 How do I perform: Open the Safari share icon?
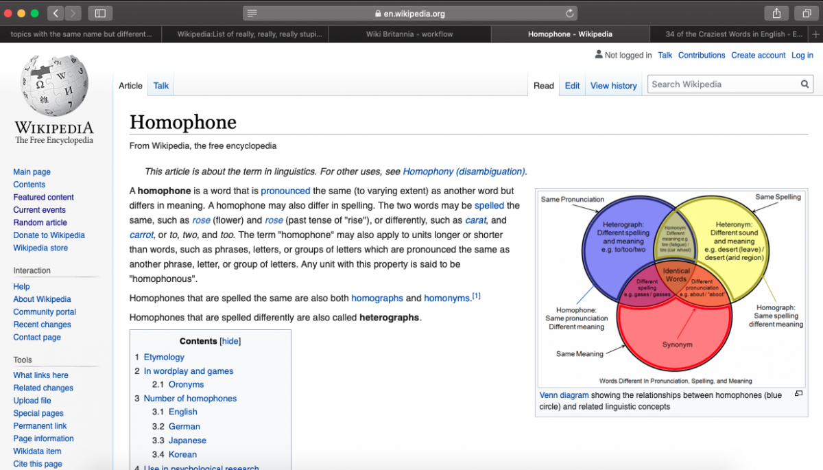(776, 13)
